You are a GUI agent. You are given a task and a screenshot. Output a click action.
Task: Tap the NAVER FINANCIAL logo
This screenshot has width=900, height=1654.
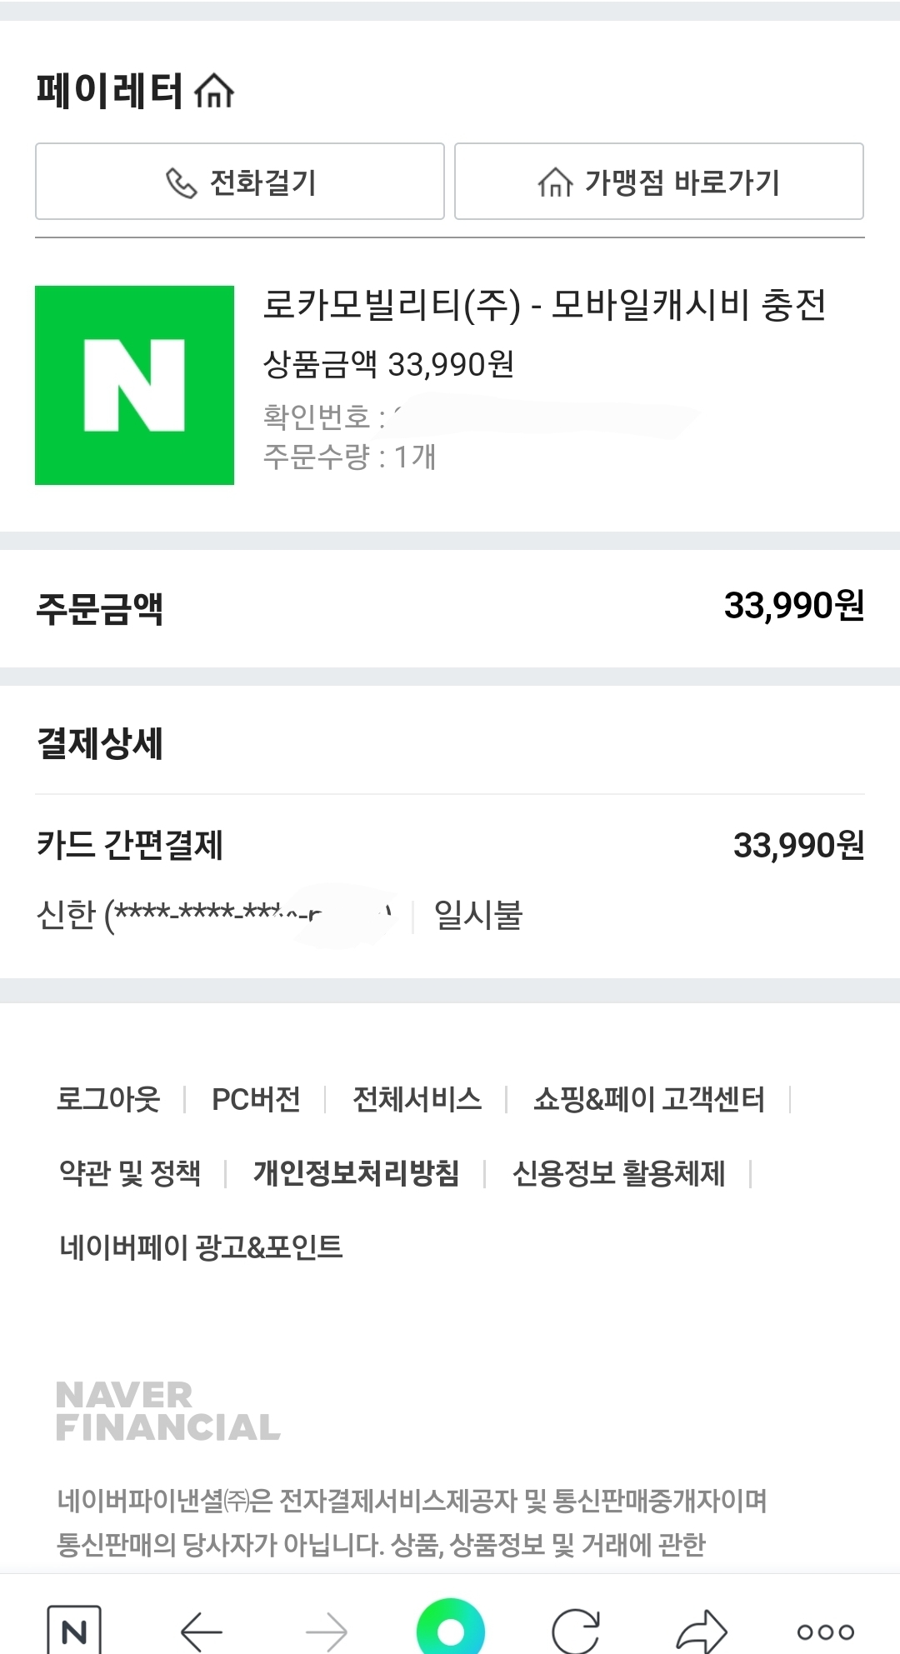coord(167,1411)
